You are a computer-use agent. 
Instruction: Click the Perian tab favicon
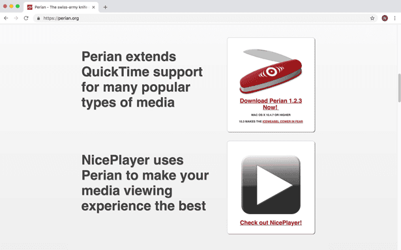29,7
